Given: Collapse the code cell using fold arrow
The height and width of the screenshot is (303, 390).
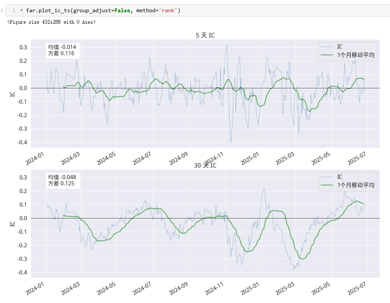Looking at the screenshot, I should click(x=21, y=10).
